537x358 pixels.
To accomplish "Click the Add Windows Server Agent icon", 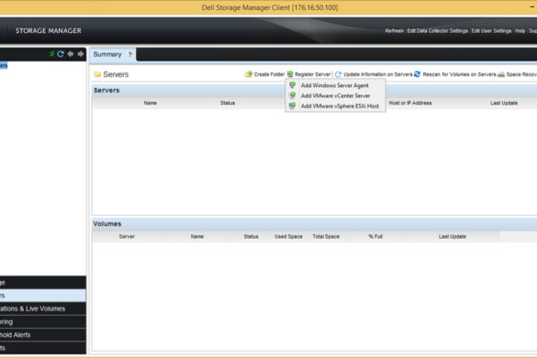I will pyautogui.click(x=293, y=85).
